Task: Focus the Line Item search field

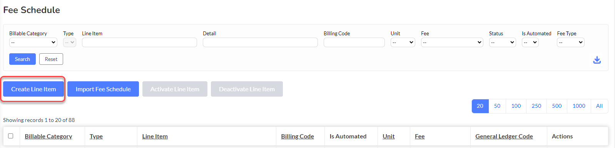Action: pos(139,42)
